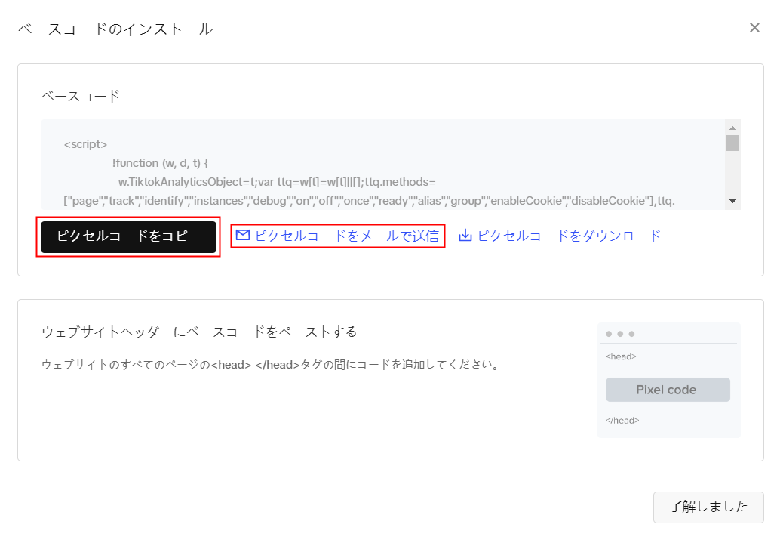The height and width of the screenshot is (543, 780).
Task: Click the タグの間にコードを追加してください instruction text
Action: click(400, 365)
